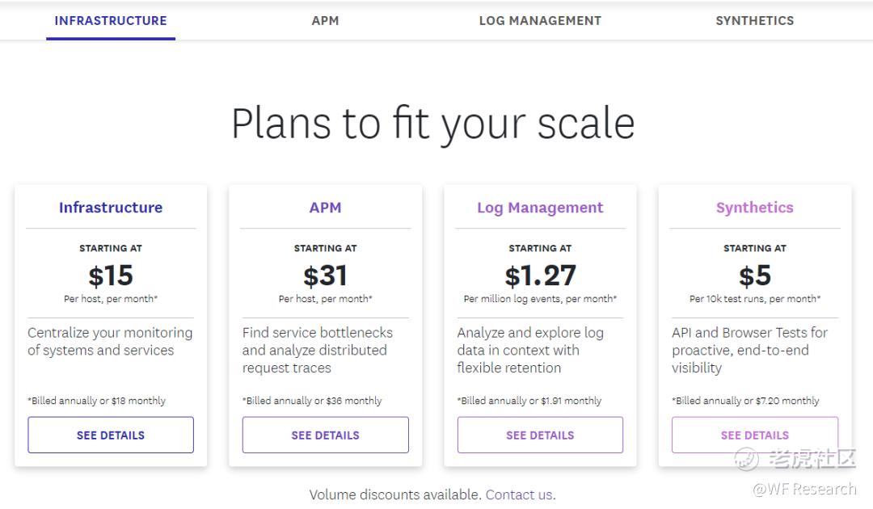The image size is (873, 509).
Task: Click the "Plans to fit your scale" heading
Action: pyautogui.click(x=433, y=124)
